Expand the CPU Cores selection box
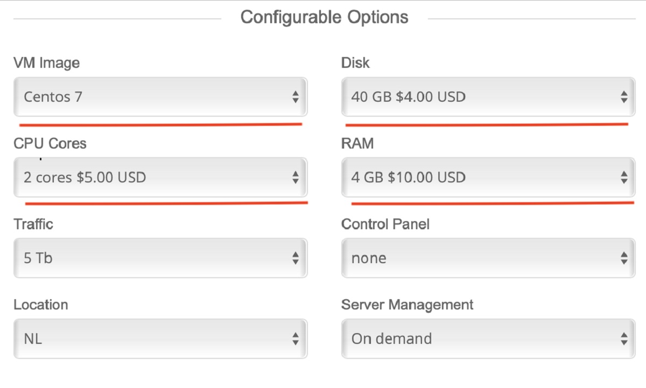This screenshot has width=646, height=388. [160, 177]
